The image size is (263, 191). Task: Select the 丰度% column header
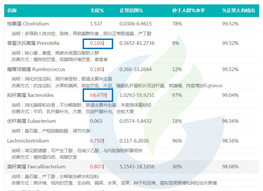[97, 9]
